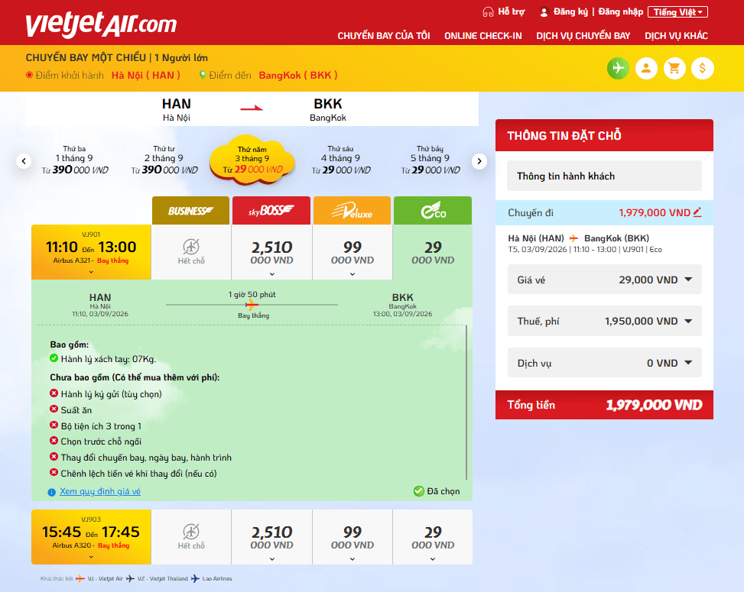Screen dimensions: 744x592
Task: Choose Eco 29,000 VND fare for VJ901
Action: 433,252
